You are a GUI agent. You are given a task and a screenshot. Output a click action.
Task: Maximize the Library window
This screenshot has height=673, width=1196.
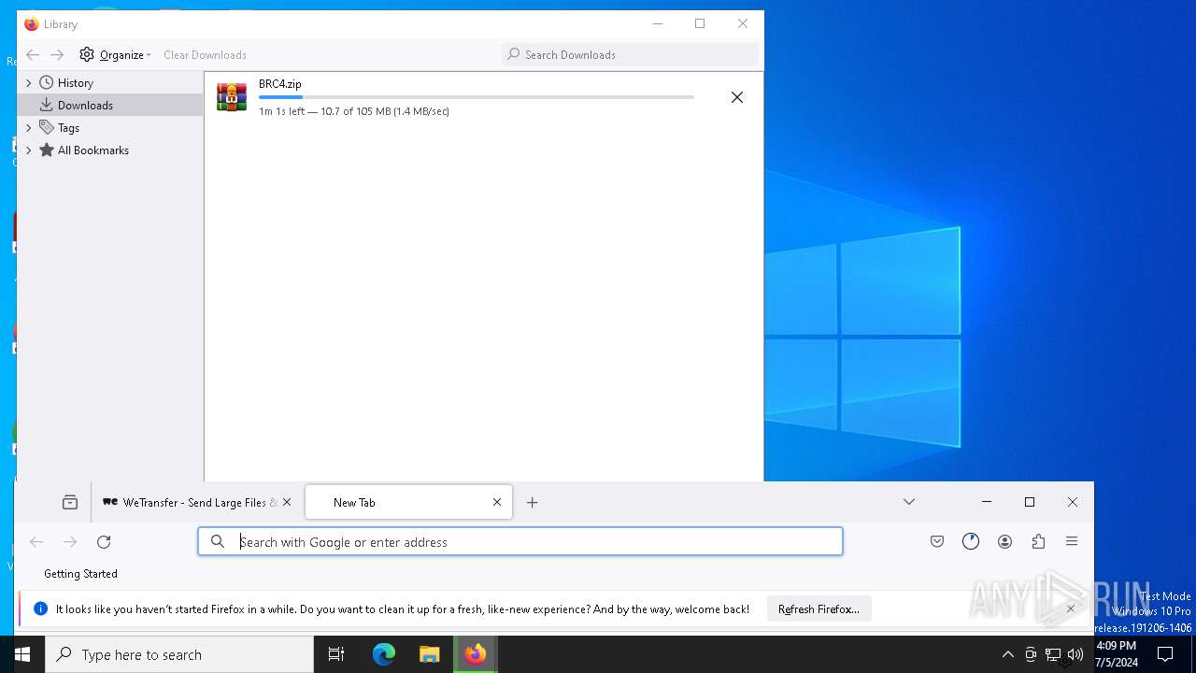coord(700,24)
